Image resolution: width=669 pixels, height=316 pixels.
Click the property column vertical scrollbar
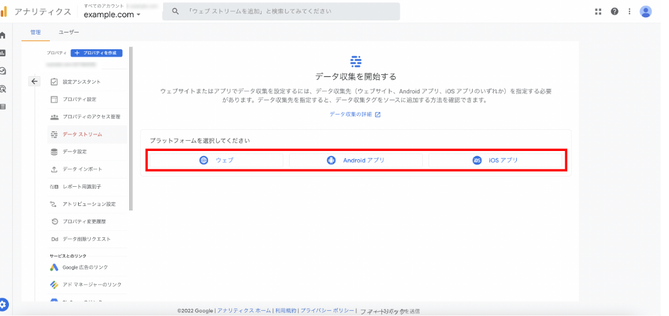[x=131, y=129]
